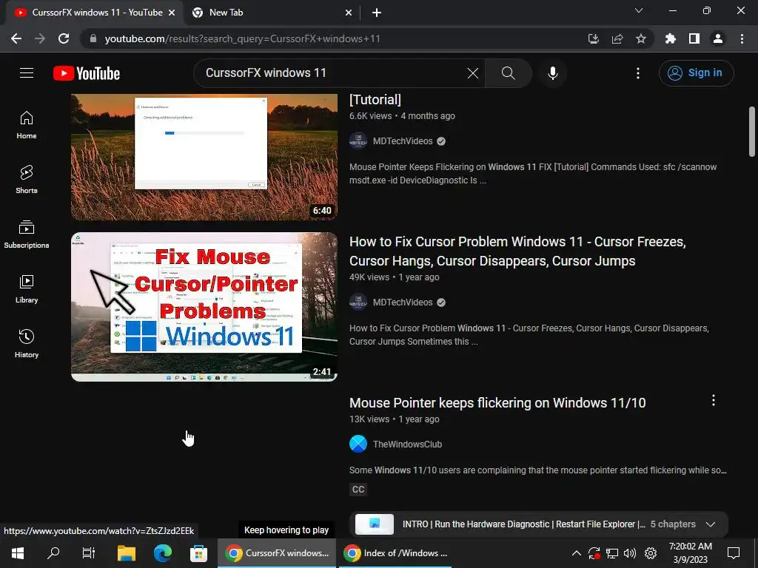Image resolution: width=758 pixels, height=568 pixels.
Task: Click the install app icon in address bar
Action: click(594, 38)
